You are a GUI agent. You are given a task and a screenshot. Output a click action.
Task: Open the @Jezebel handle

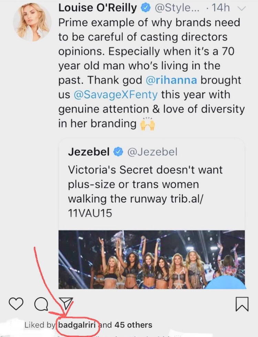pyautogui.click(x=152, y=152)
